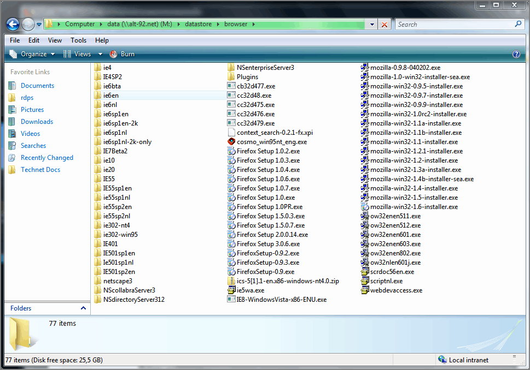Expand the Views dropdown arrow

pyautogui.click(x=100, y=54)
